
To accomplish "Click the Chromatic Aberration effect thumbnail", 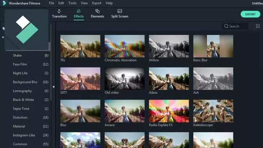I will pos(125,46).
